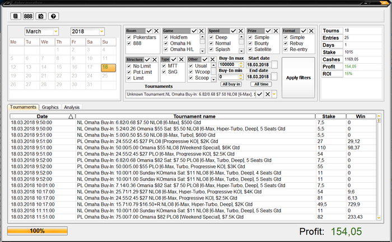
Task: Click the Apply filters button
Action: click(x=298, y=78)
